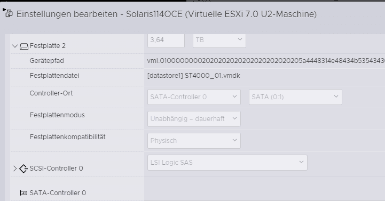The image size is (385, 201).
Task: Click the vml device path value
Action: tap(266, 61)
